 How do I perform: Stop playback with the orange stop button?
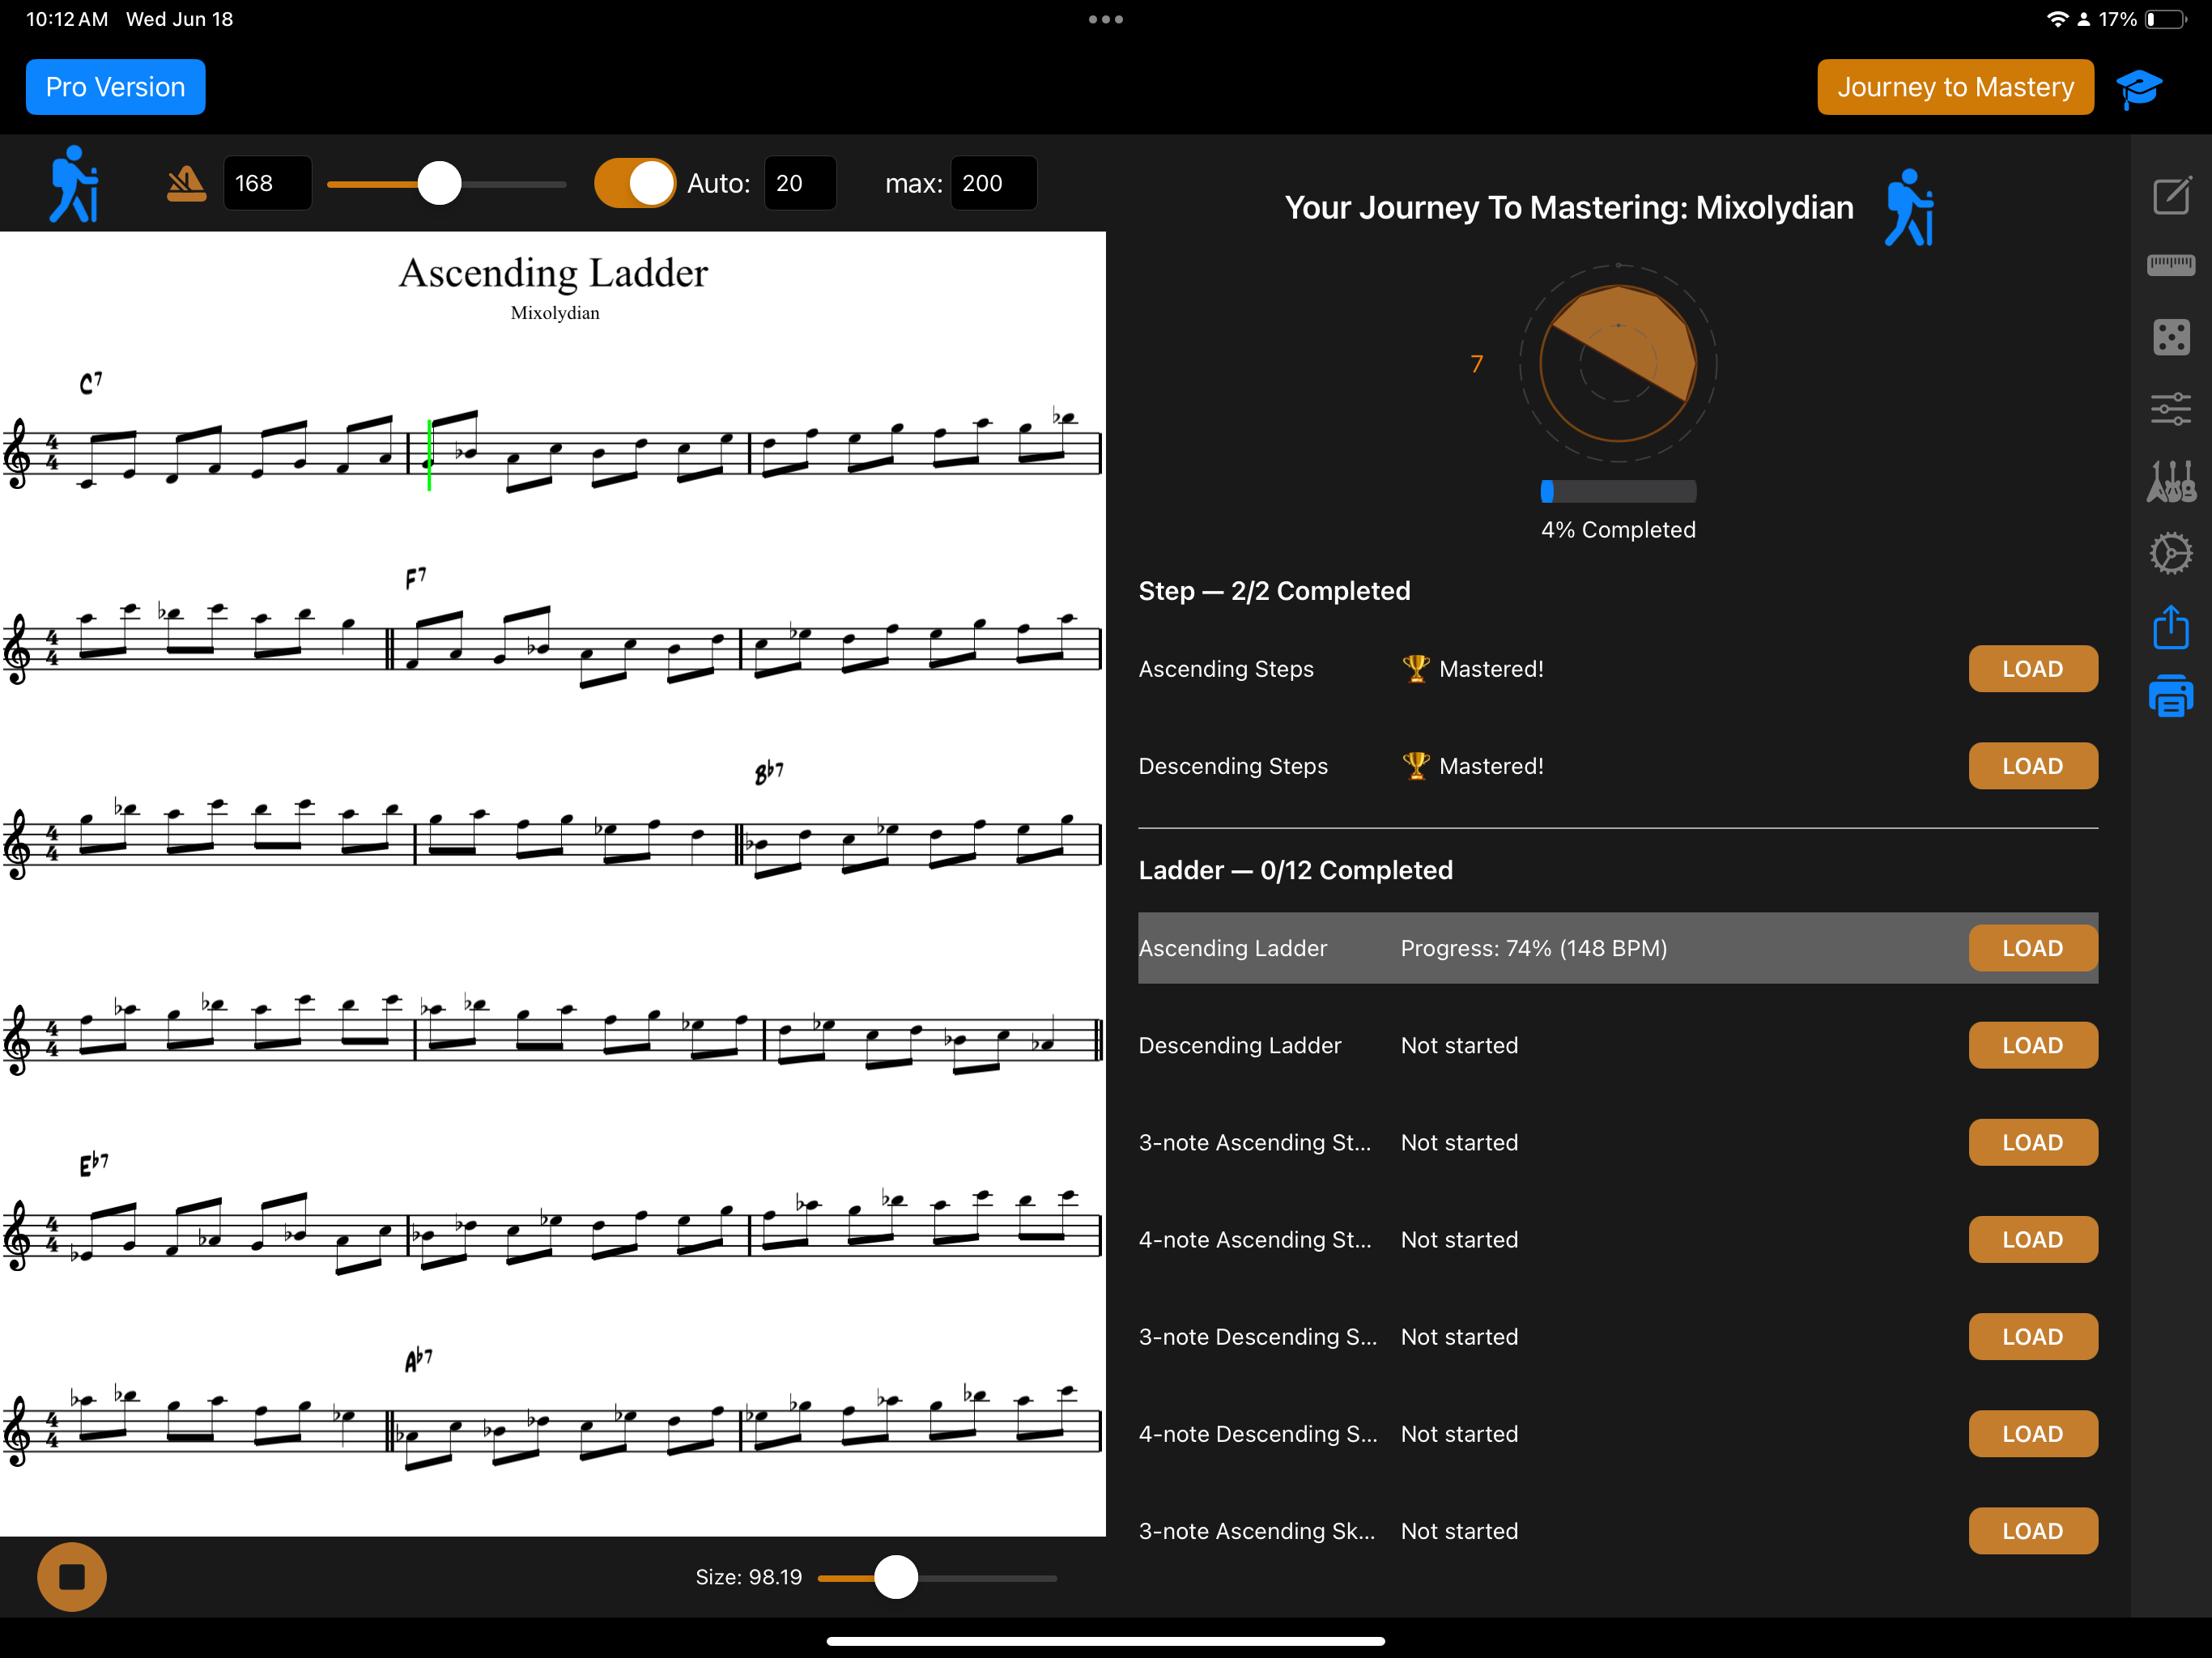[x=72, y=1577]
